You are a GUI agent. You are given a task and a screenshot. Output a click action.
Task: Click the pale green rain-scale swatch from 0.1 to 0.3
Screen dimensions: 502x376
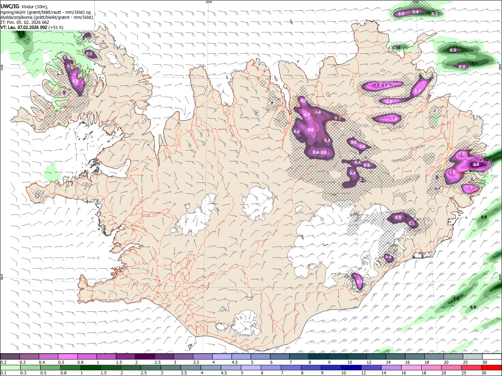point(10,367)
